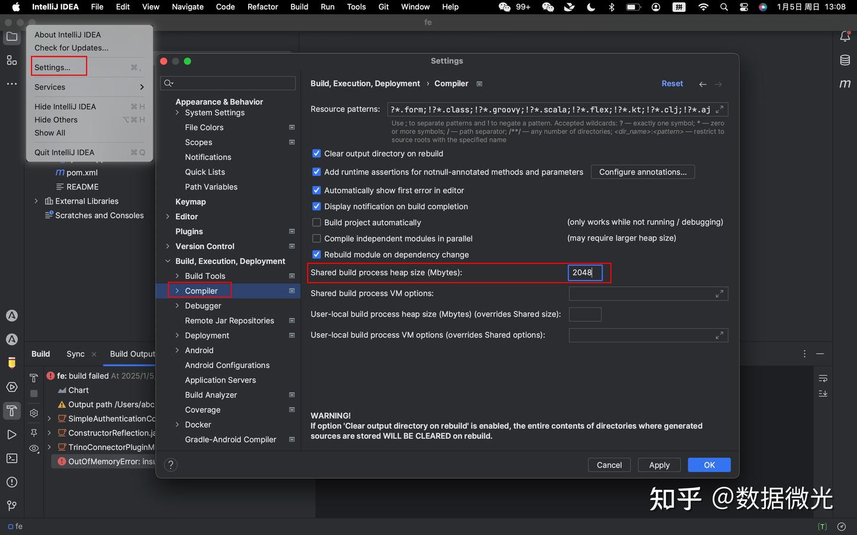Open the Problems tool window
The height and width of the screenshot is (535, 857).
point(12,482)
